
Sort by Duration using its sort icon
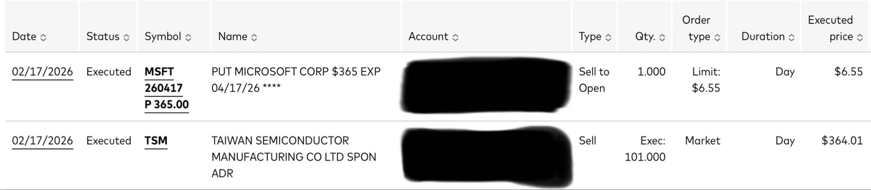point(791,37)
